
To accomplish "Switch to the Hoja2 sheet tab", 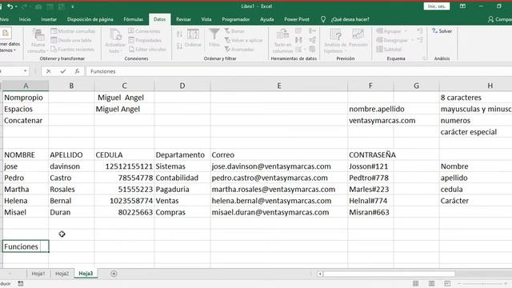I will pos(62,274).
